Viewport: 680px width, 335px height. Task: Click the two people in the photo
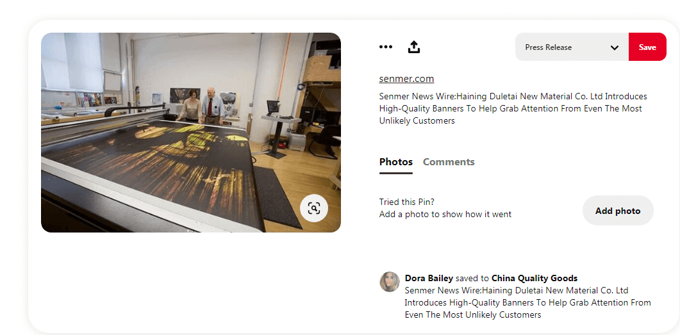(201, 105)
